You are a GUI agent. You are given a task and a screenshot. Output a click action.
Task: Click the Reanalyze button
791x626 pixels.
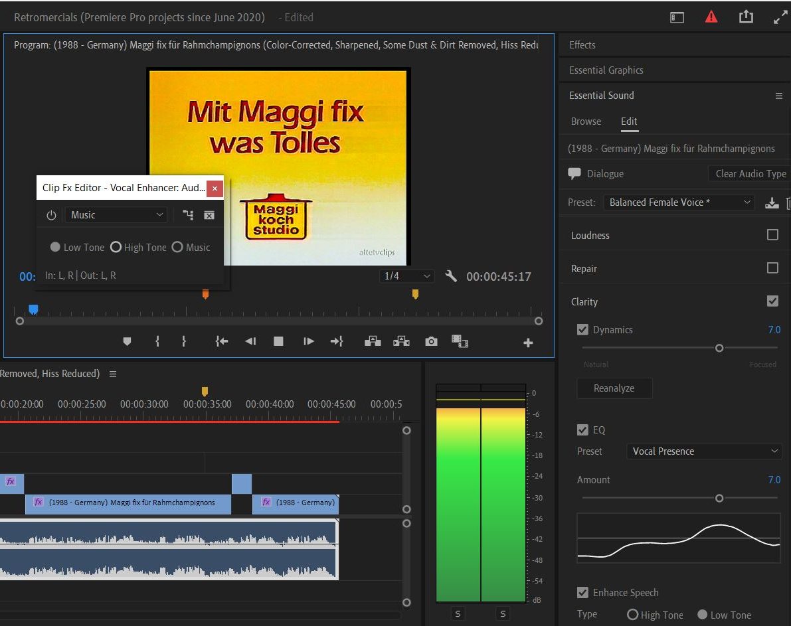(x=614, y=388)
